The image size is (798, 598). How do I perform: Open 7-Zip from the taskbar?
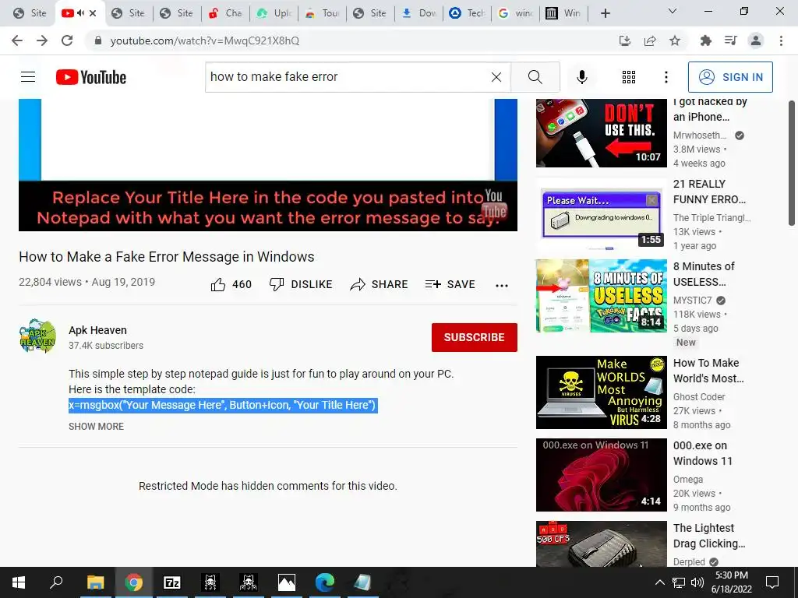(x=171, y=582)
